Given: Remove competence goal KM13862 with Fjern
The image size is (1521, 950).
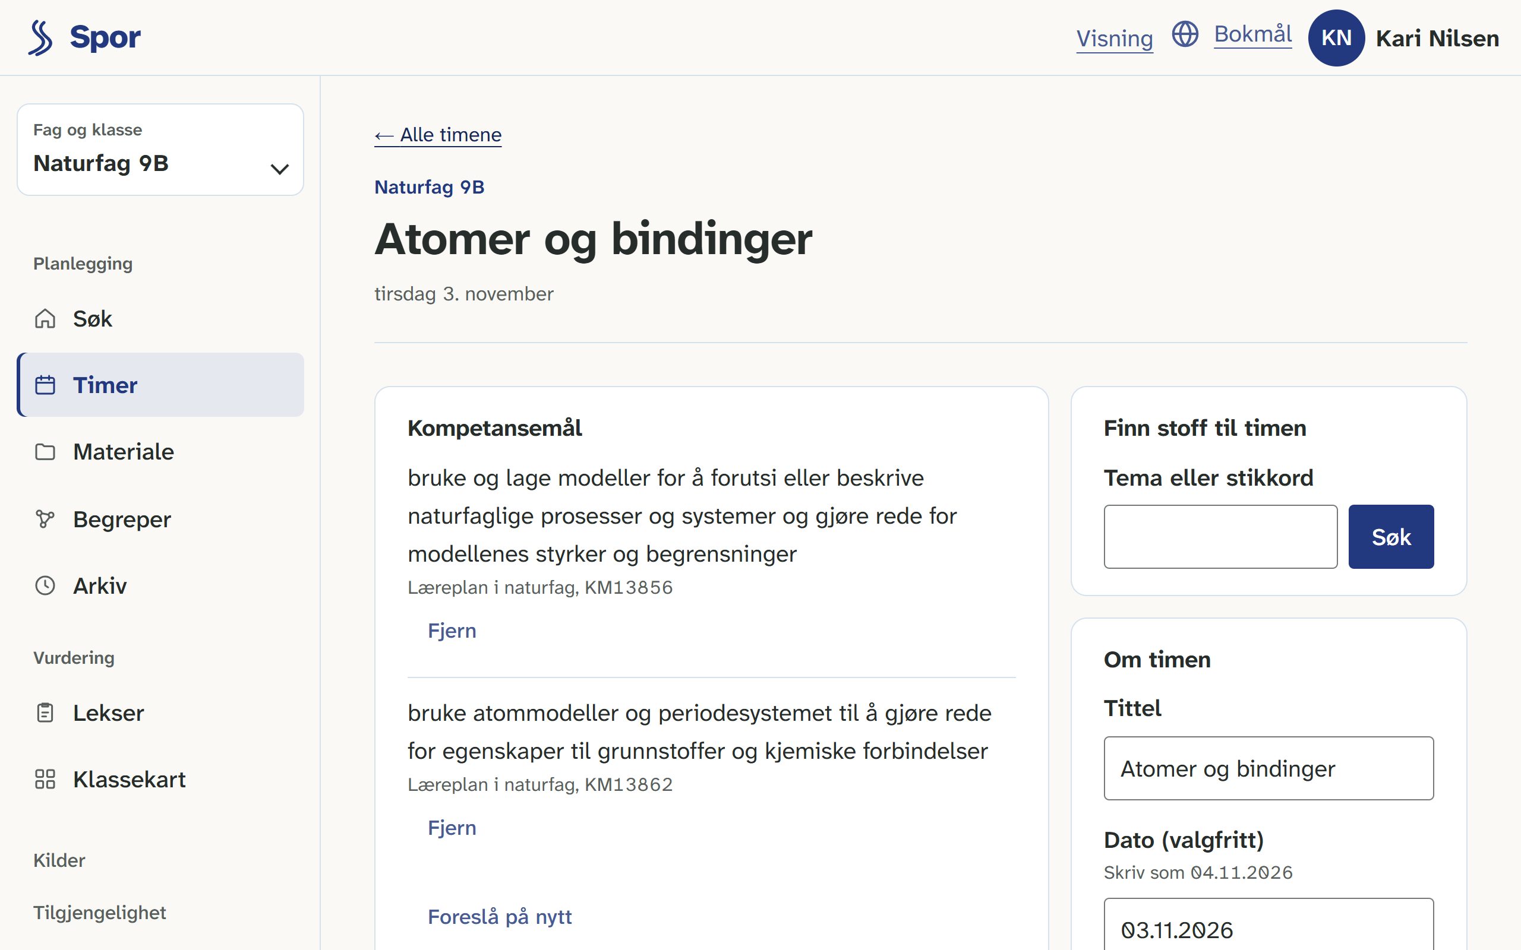Looking at the screenshot, I should (x=452, y=828).
